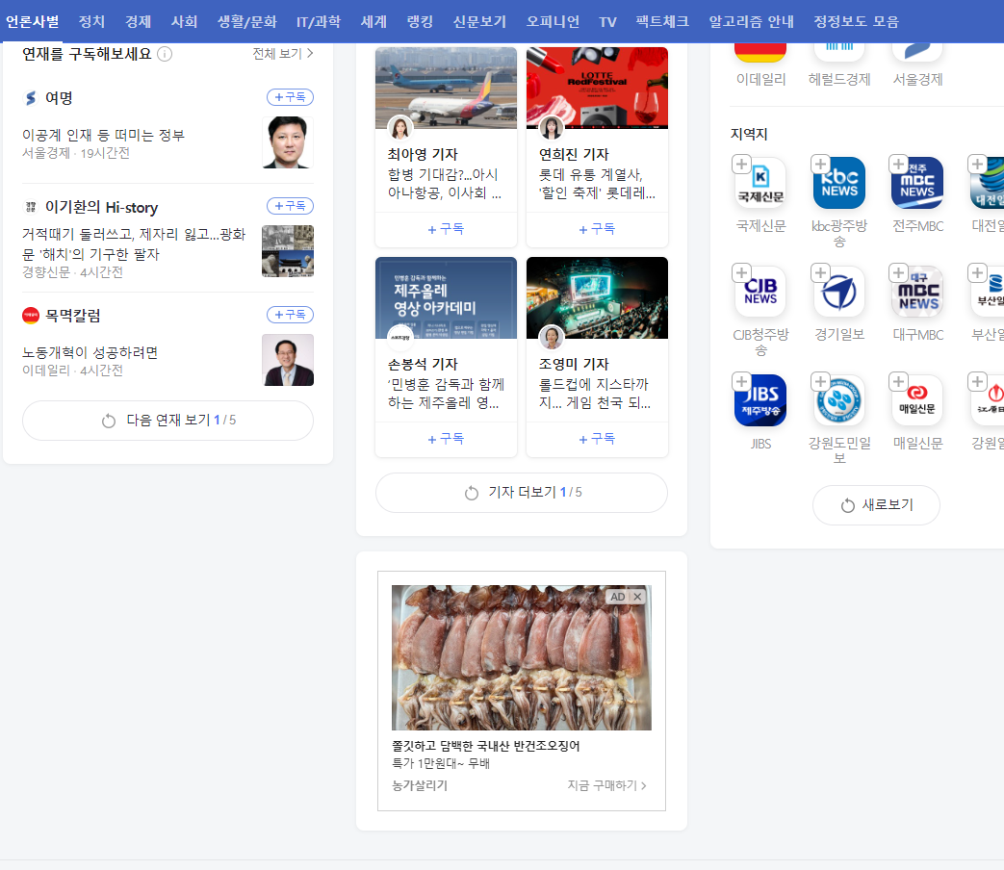Subscribe to the 여명 series
1004x870 pixels.
tap(290, 97)
